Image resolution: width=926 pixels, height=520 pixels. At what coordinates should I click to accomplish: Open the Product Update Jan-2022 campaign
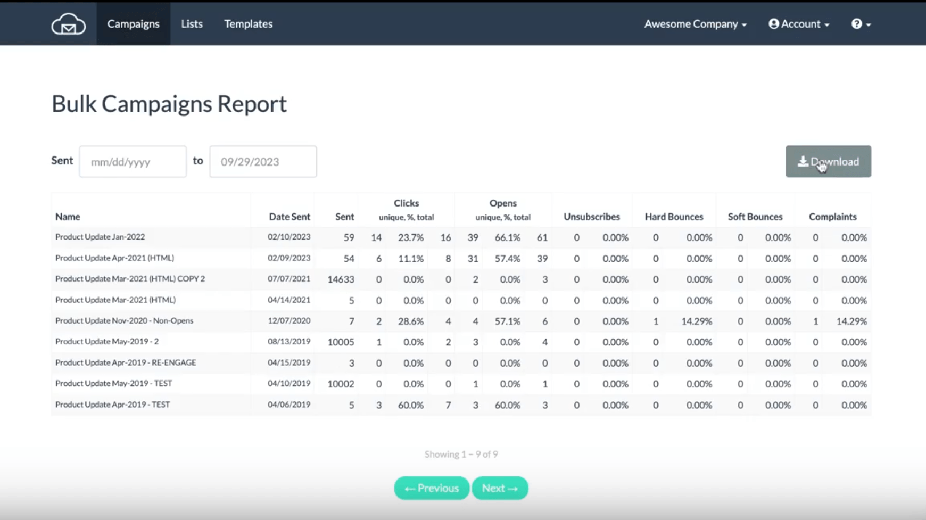coord(100,237)
